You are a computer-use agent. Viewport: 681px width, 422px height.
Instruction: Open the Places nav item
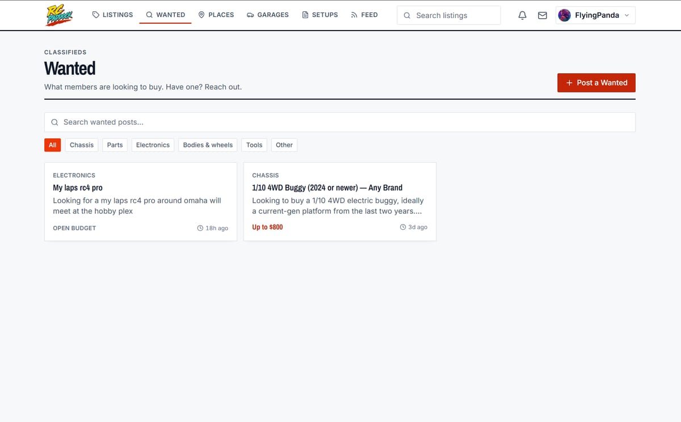(216, 15)
